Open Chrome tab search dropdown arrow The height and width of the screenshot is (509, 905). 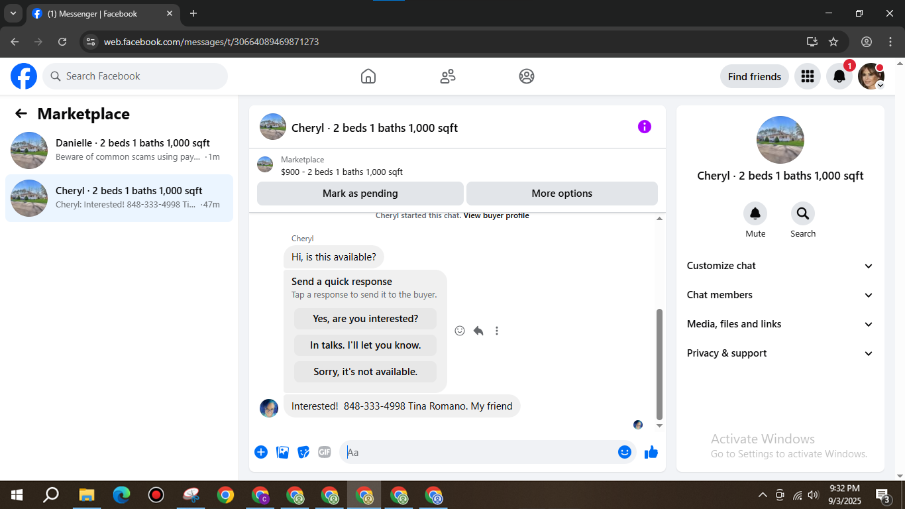coord(13,13)
